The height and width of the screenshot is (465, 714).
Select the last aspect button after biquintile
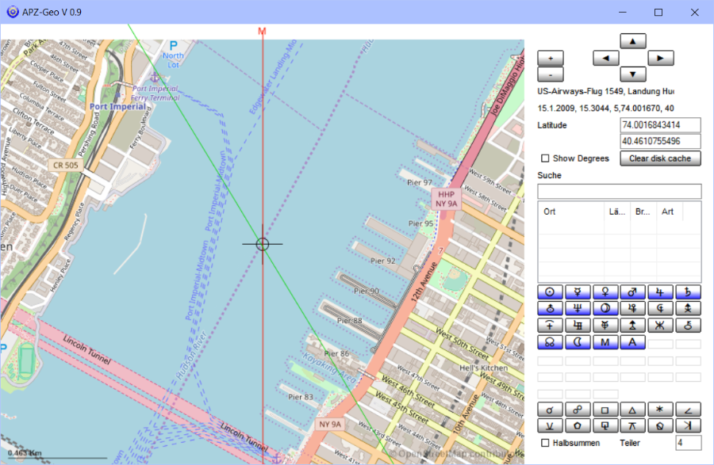click(x=688, y=426)
